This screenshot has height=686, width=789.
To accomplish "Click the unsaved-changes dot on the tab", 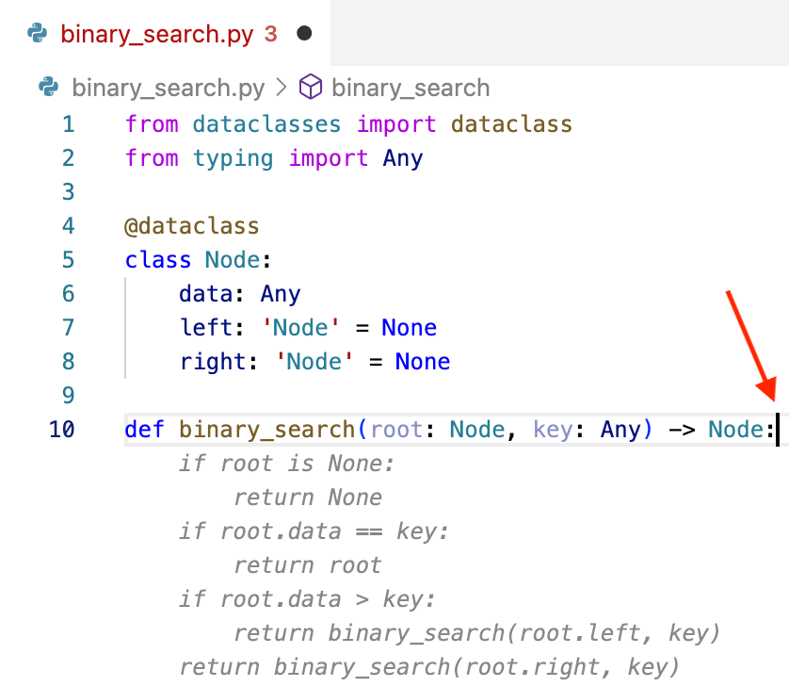I will tap(304, 34).
